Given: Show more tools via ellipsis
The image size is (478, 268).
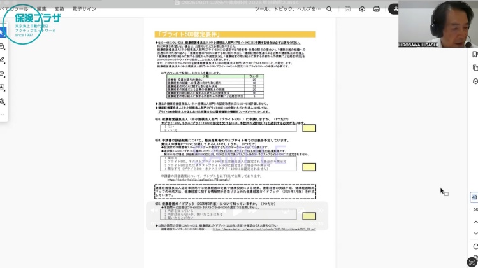Looking at the screenshot, I should click(x=2, y=114).
